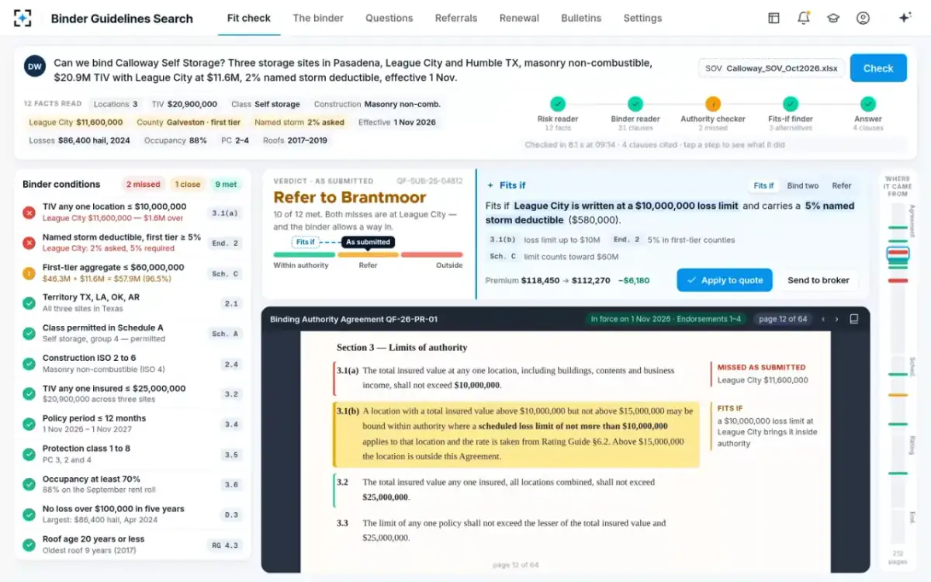Open the graduation cap training icon

833,18
